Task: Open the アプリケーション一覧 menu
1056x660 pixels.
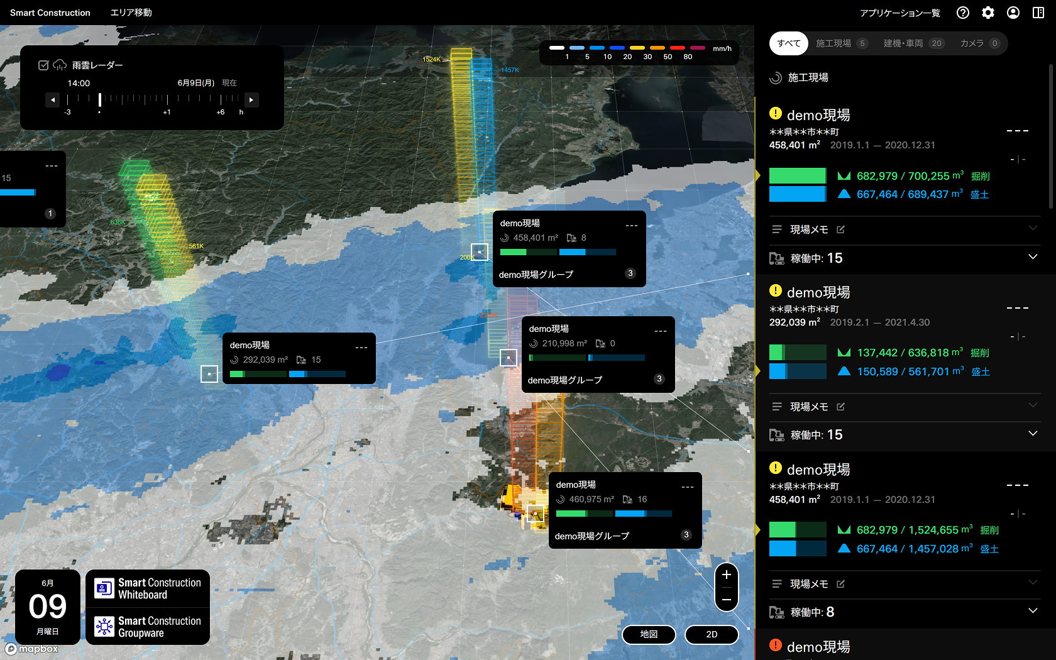Action: pyautogui.click(x=900, y=13)
